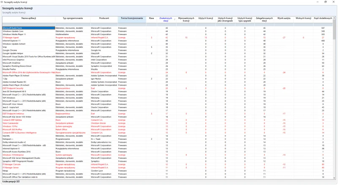This screenshot has height=185, width=338.
Task: Select the Internet Explorer 11 row
Action: point(167,41)
